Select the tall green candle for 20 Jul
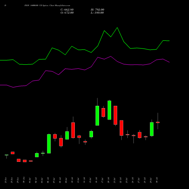 coord(109,110)
